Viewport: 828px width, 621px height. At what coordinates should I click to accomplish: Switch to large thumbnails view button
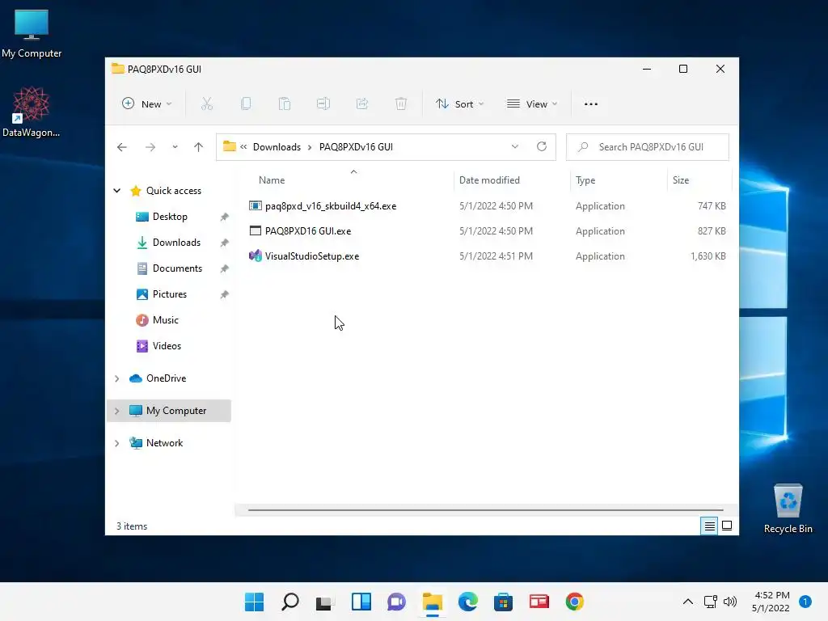tap(727, 526)
